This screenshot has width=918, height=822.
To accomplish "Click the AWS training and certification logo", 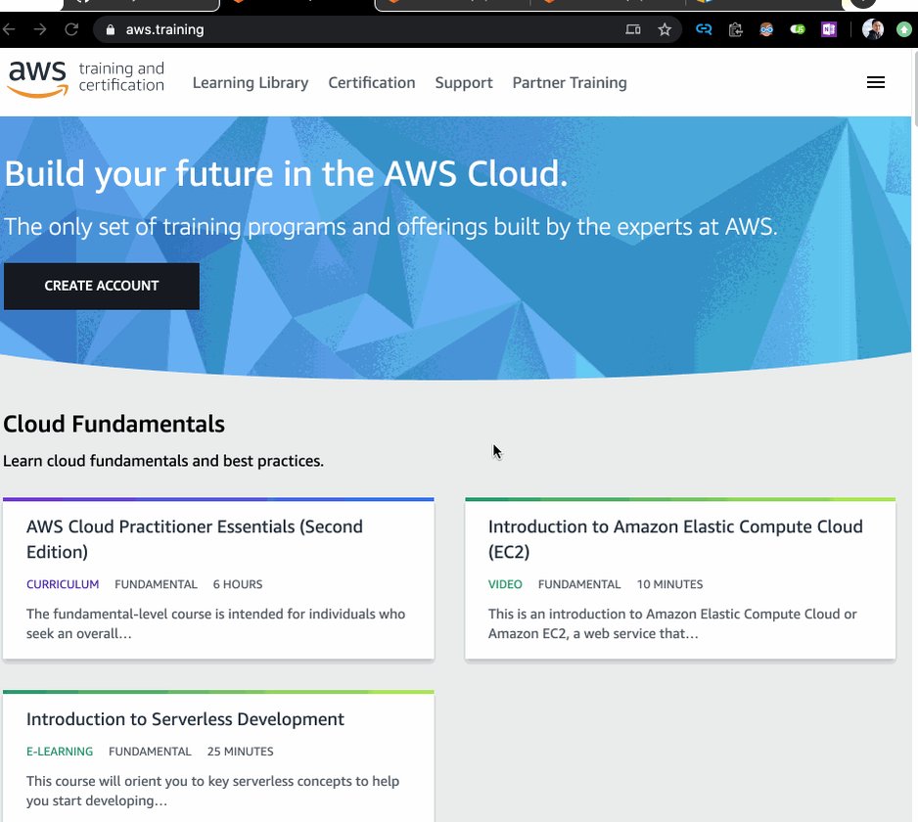I will [86, 78].
